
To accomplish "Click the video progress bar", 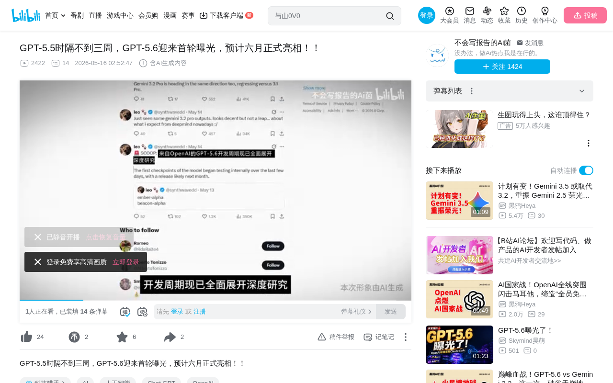I will 216,300.
